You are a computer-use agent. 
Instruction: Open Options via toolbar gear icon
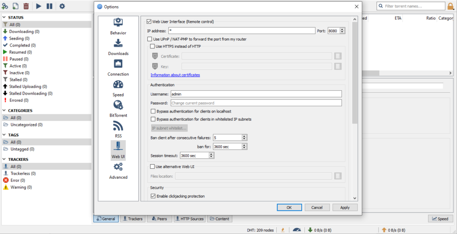pyautogui.click(x=62, y=6)
